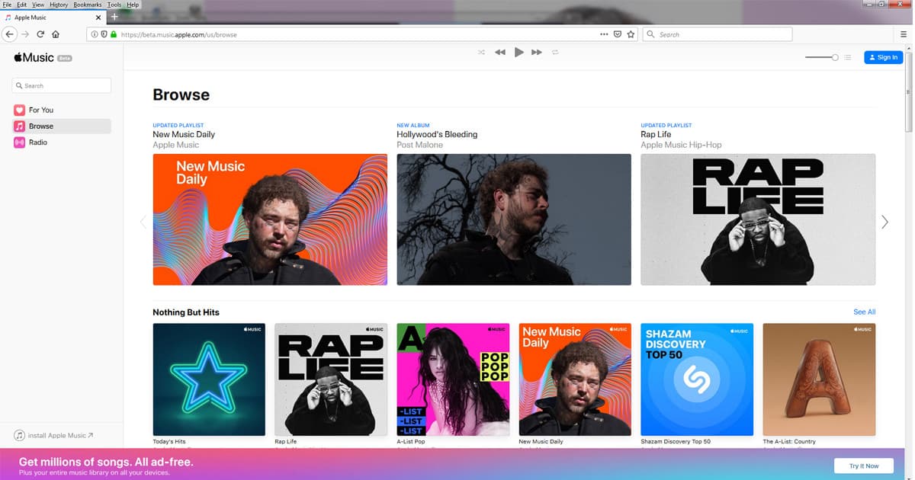Open the Bookmarks menu
This screenshot has height=480, width=915.
(88, 5)
